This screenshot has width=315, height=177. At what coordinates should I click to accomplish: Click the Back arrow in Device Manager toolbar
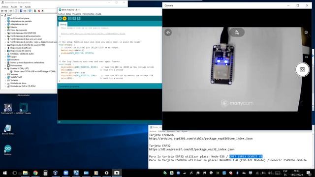2,11
